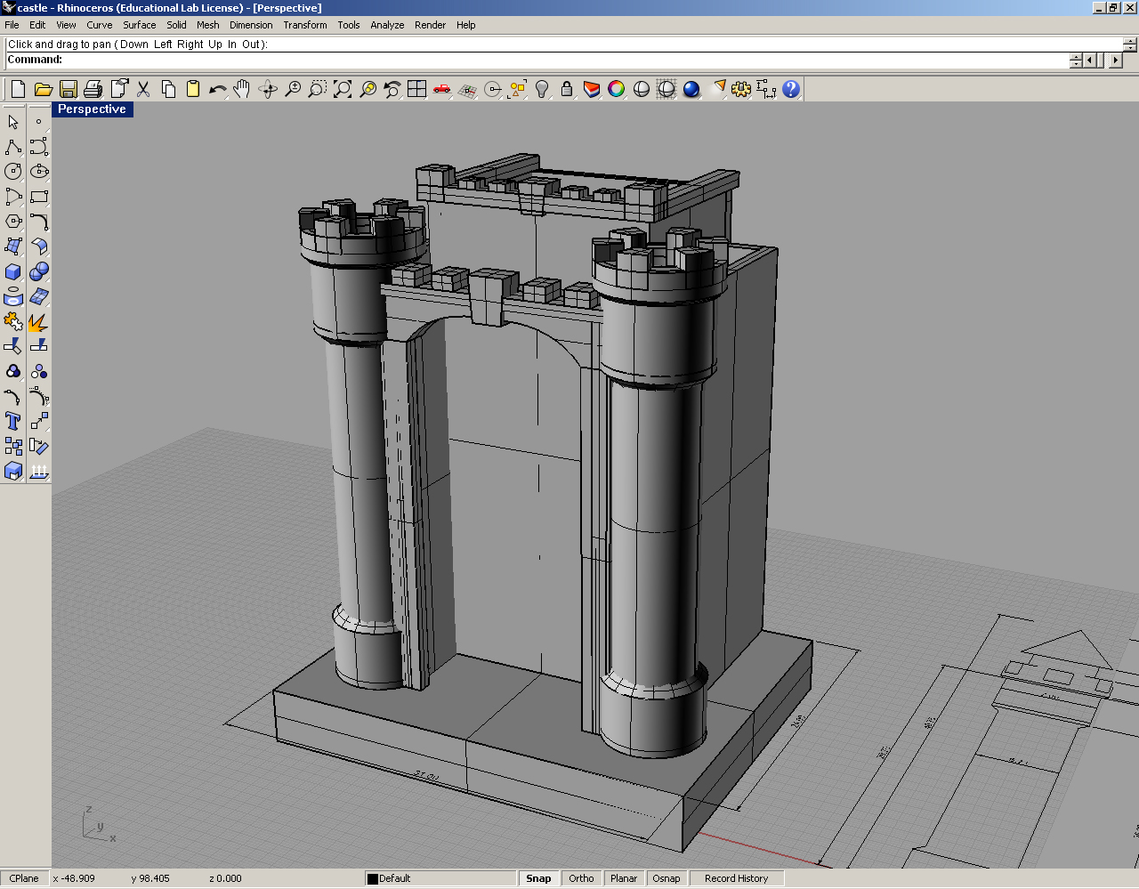Click the Right option in the command prompt
This screenshot has height=889, width=1139.
tap(190, 44)
